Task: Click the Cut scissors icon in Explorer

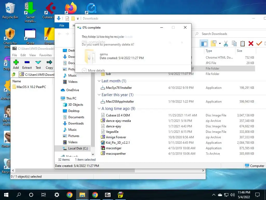Action: click(x=226, y=43)
